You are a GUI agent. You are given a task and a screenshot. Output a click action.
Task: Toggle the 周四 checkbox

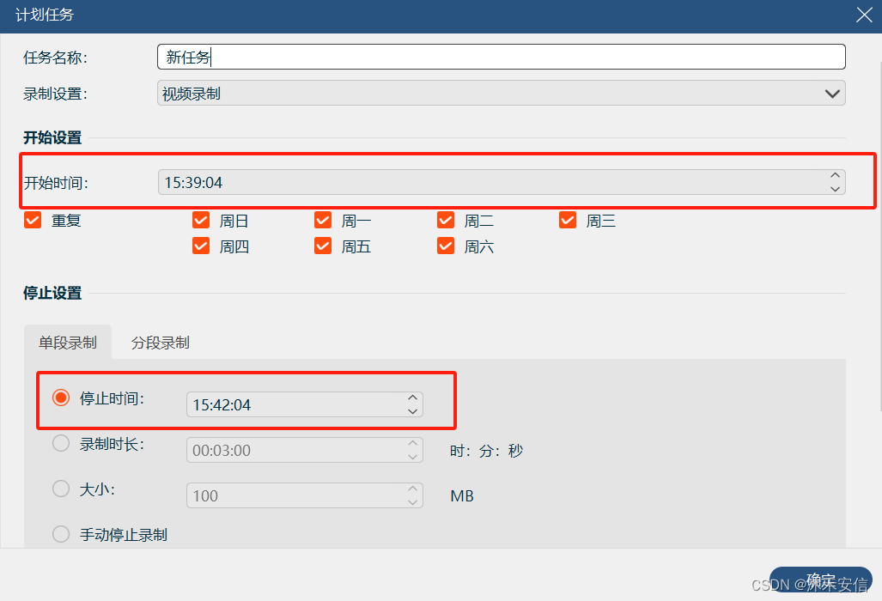(x=201, y=246)
